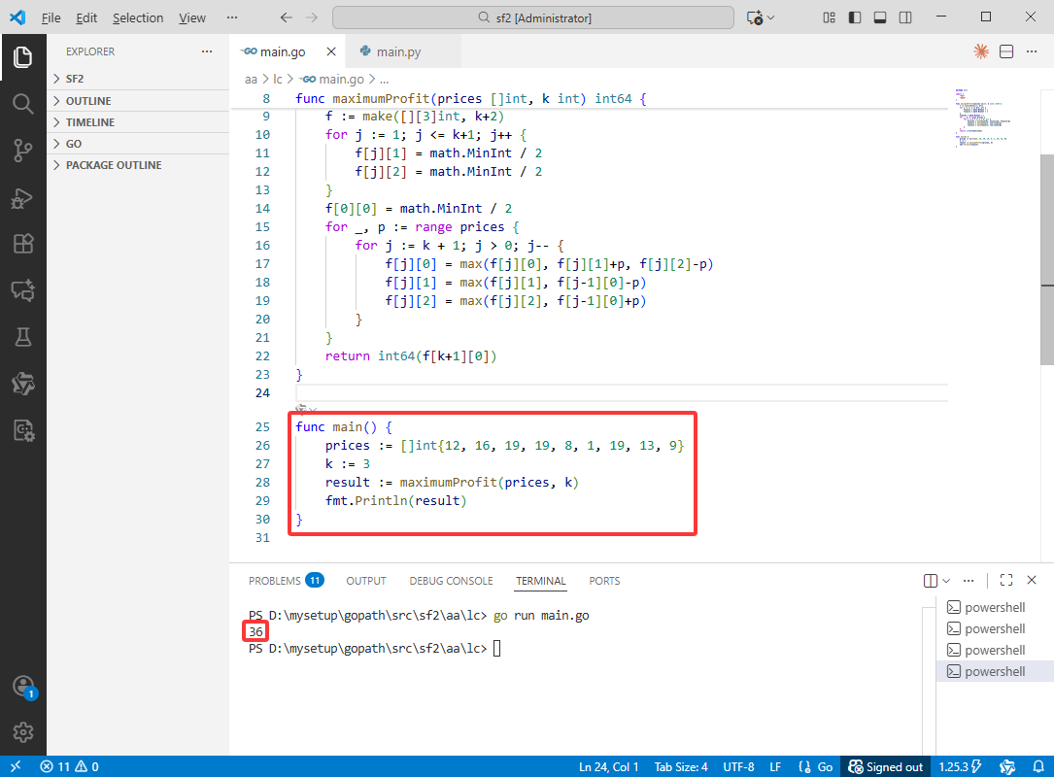Click the sf2 command center search box
Image resolution: width=1054 pixels, height=777 pixels.
[x=533, y=17]
